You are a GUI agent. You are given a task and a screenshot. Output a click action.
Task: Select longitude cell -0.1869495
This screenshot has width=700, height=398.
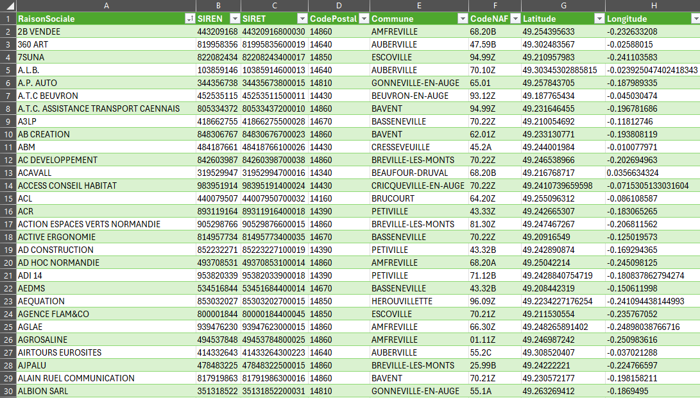pyautogui.click(x=653, y=391)
